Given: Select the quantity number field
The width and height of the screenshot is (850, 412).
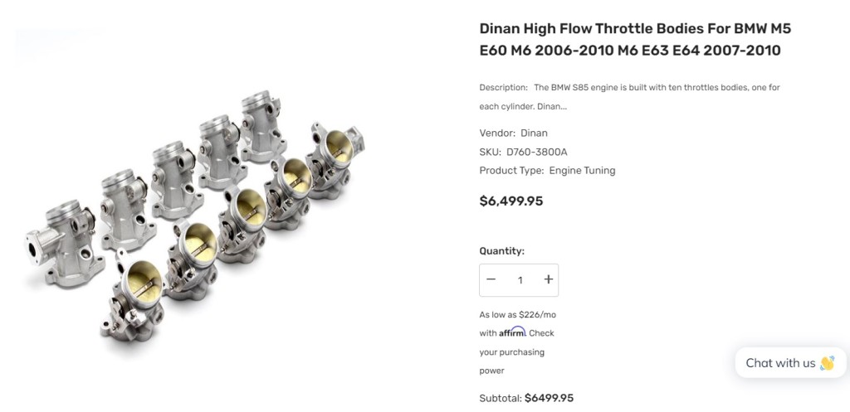Looking at the screenshot, I should (x=520, y=280).
